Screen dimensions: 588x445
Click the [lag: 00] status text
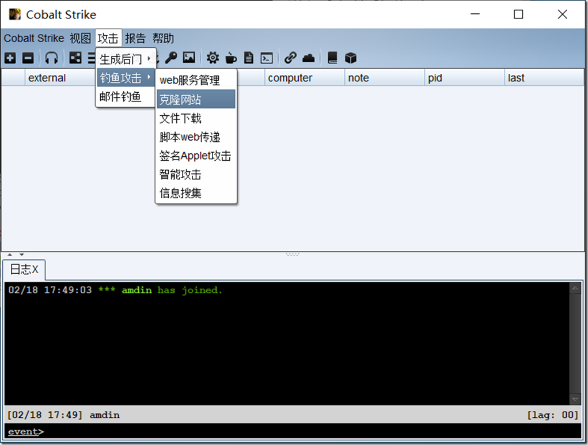pos(553,415)
